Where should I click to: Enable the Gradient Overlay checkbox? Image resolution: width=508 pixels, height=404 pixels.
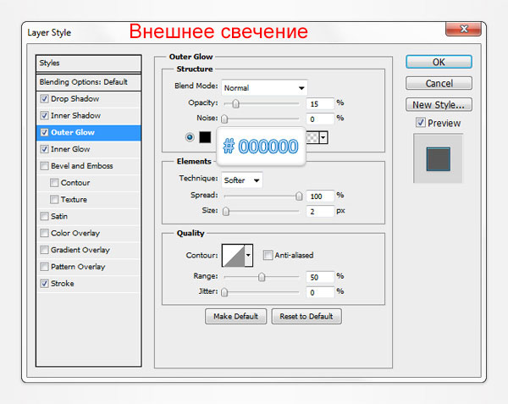44,250
